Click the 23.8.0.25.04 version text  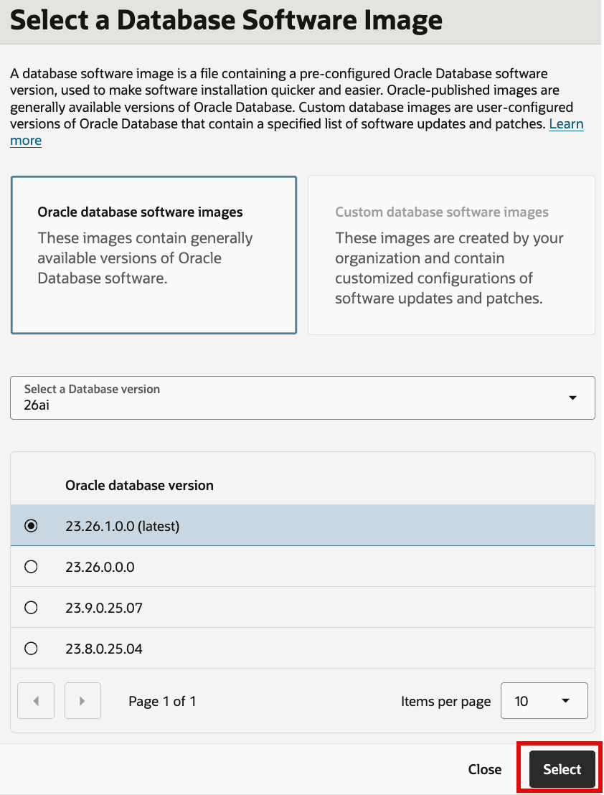coord(104,649)
